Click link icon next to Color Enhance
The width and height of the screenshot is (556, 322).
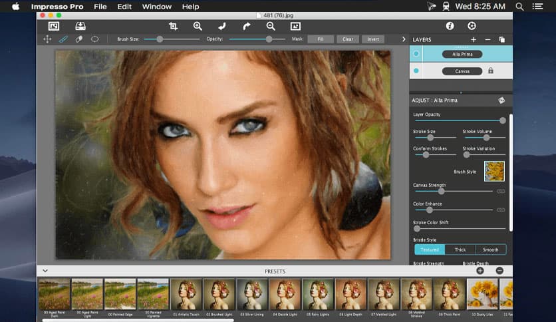click(x=501, y=210)
